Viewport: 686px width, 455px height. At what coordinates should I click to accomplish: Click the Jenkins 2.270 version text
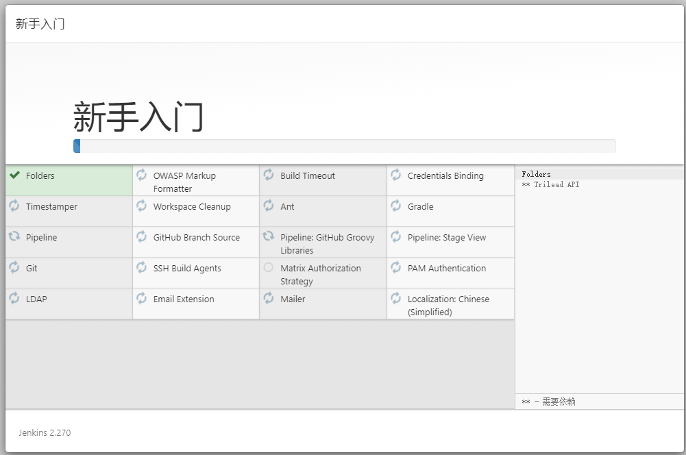tap(45, 433)
